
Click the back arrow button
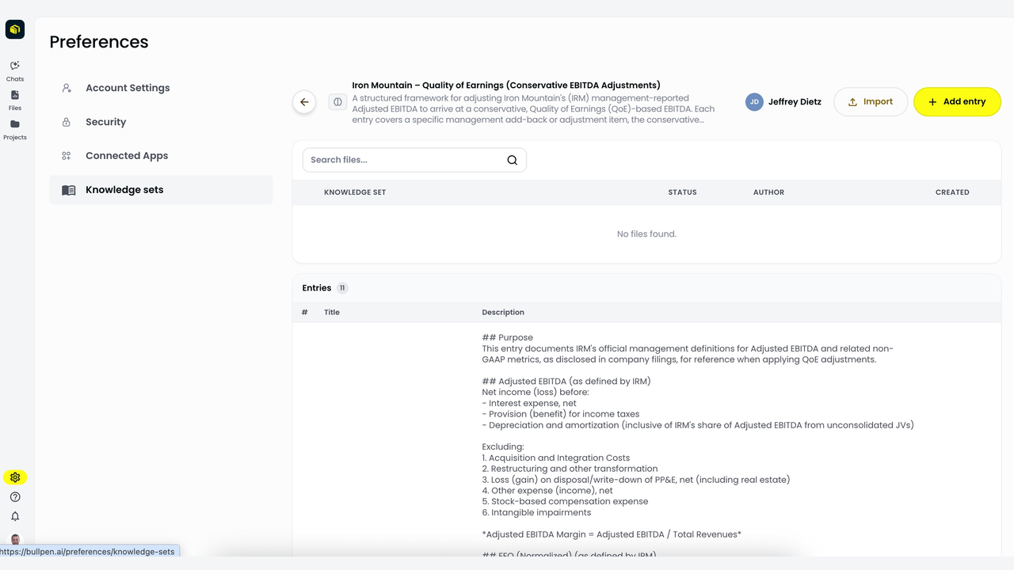point(304,102)
